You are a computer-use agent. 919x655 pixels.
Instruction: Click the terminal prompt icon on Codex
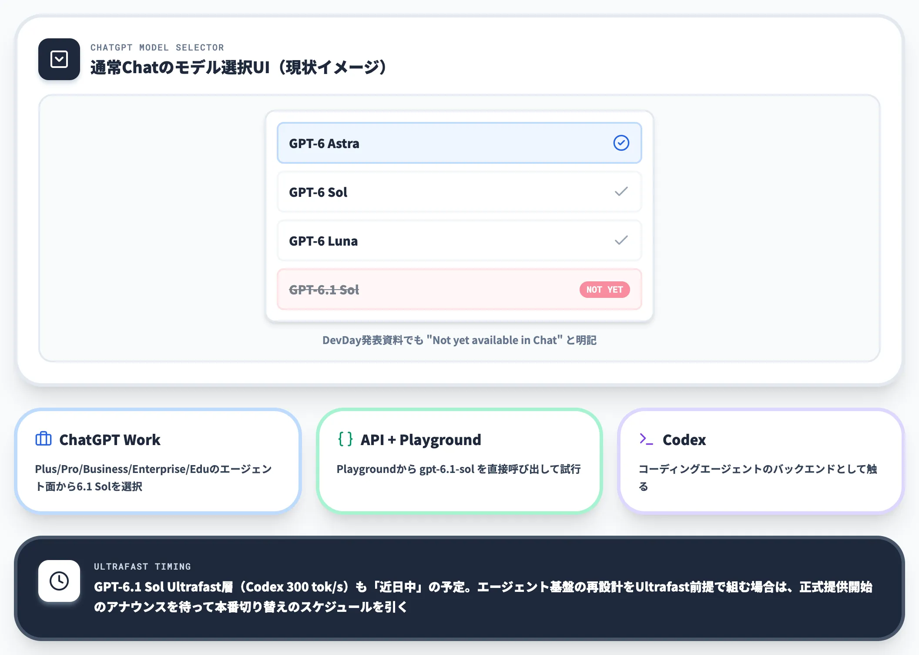point(646,439)
